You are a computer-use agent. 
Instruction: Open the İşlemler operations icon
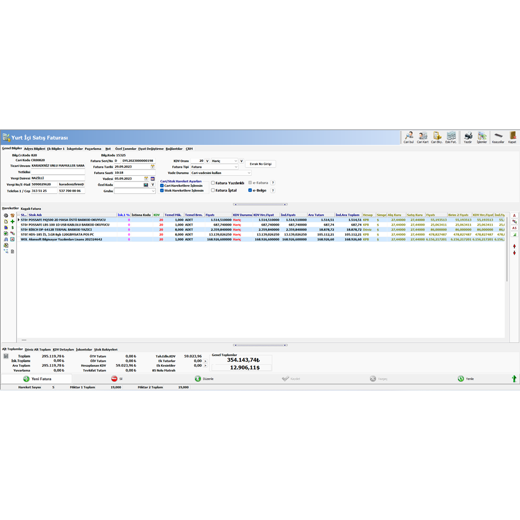(x=482, y=137)
